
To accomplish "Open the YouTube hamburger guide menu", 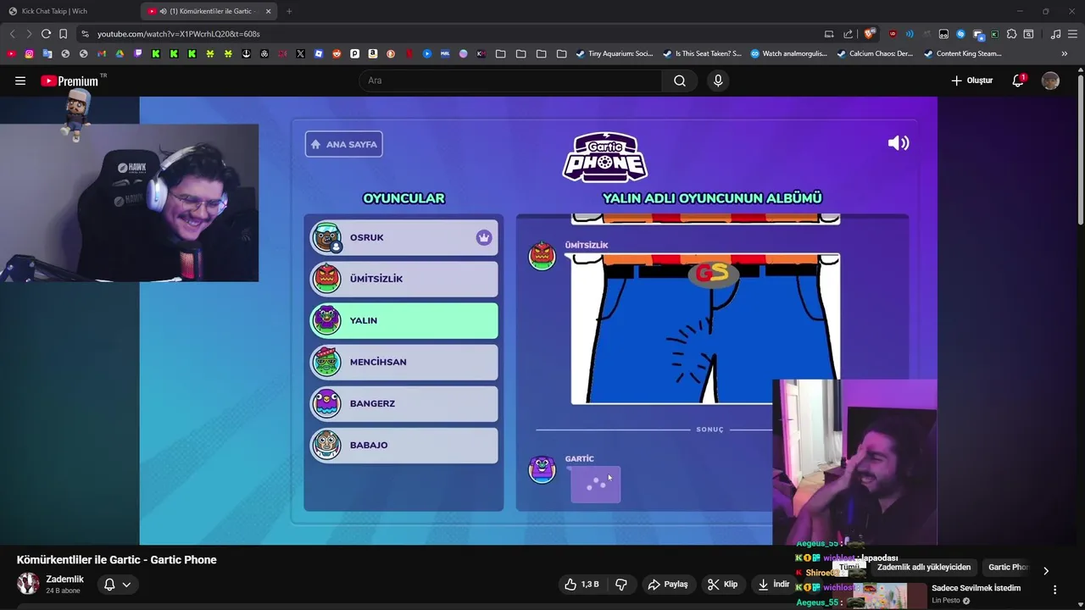I will click(x=20, y=80).
